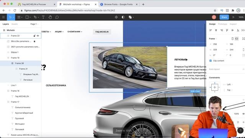Unlock the 98ccc9e-panamera layer
Viewport: 245px width, 138px height.
tap(34, 41)
